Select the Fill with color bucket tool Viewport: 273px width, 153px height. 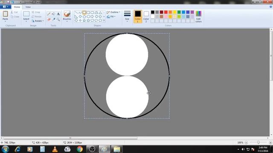(54, 14)
